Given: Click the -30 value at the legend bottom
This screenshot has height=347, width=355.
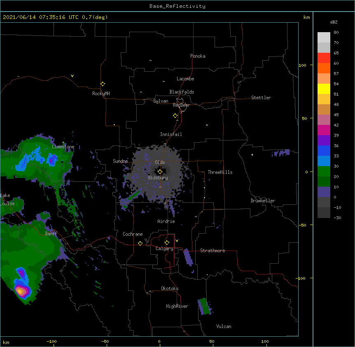Looking at the screenshot, I should pyautogui.click(x=337, y=218).
